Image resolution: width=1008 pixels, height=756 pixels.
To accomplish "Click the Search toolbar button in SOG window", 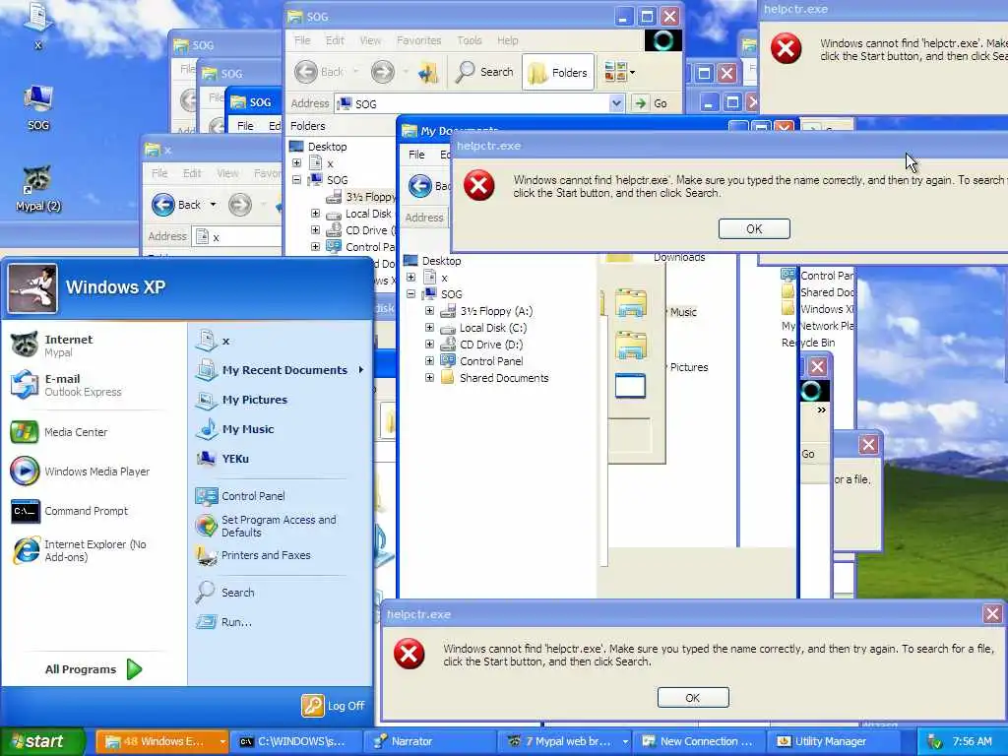I will 484,72.
